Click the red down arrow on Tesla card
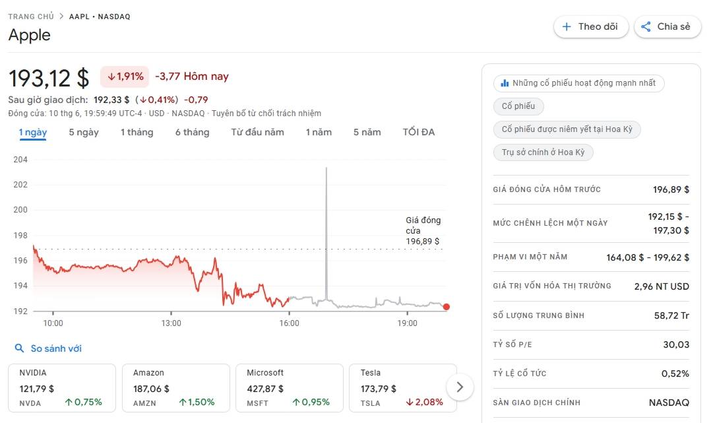This screenshot has height=423, width=709. point(410,402)
